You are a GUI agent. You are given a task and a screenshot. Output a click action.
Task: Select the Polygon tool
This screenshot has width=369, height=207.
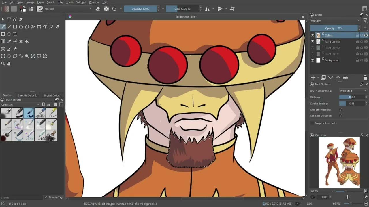pos(27,27)
